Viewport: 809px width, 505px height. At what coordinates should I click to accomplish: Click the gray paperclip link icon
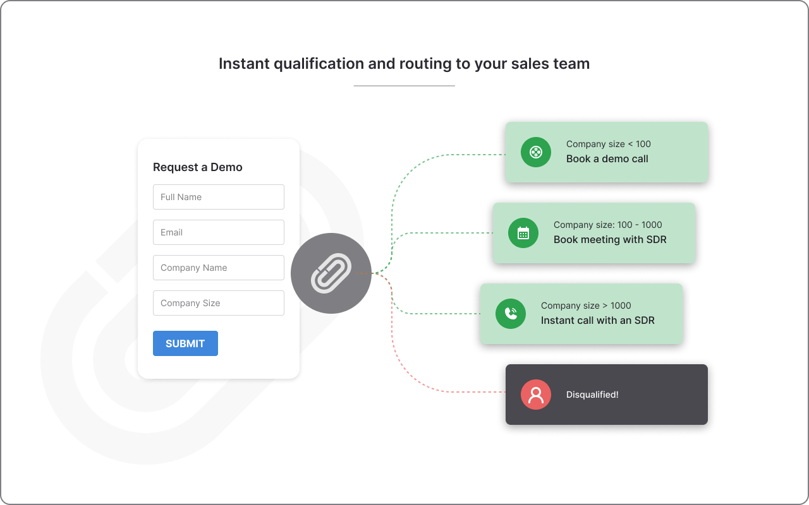tap(331, 273)
